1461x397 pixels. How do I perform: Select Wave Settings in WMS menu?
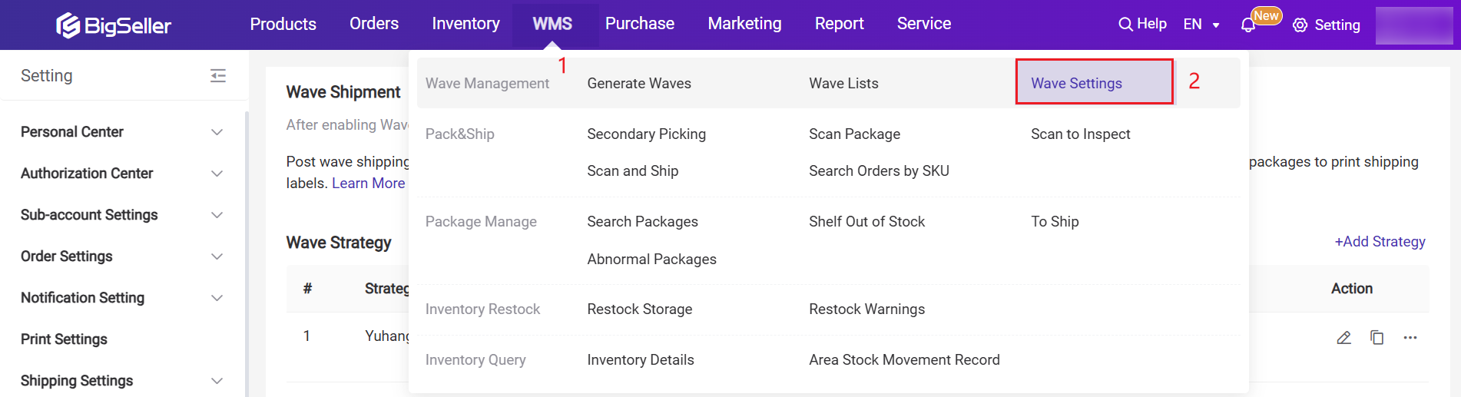[x=1076, y=83]
